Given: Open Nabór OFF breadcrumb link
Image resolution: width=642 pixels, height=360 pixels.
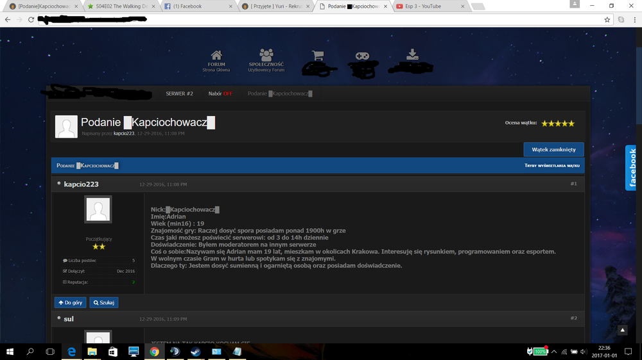Looking at the screenshot, I should 220,94.
